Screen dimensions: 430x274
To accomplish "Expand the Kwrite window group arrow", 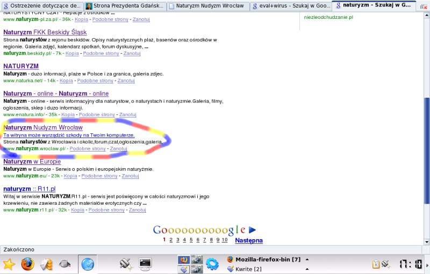I will (x=307, y=269).
